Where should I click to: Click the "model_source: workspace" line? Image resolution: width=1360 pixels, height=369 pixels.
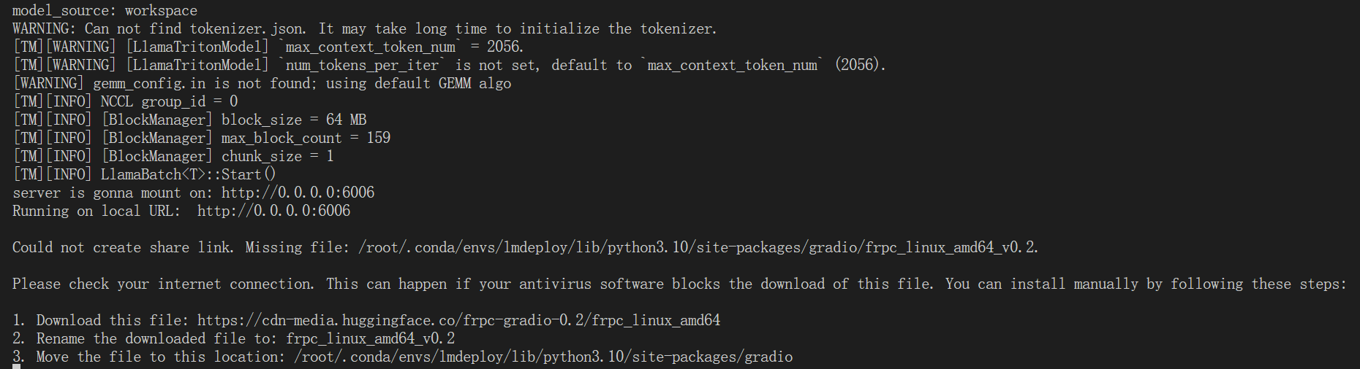pyautogui.click(x=105, y=10)
